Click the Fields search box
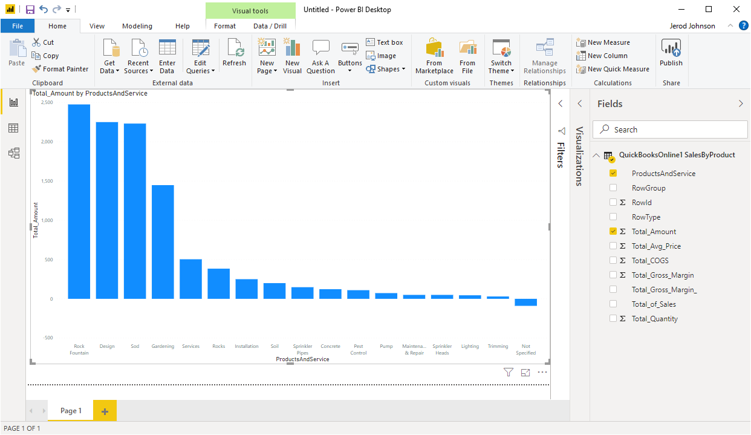 tap(671, 129)
